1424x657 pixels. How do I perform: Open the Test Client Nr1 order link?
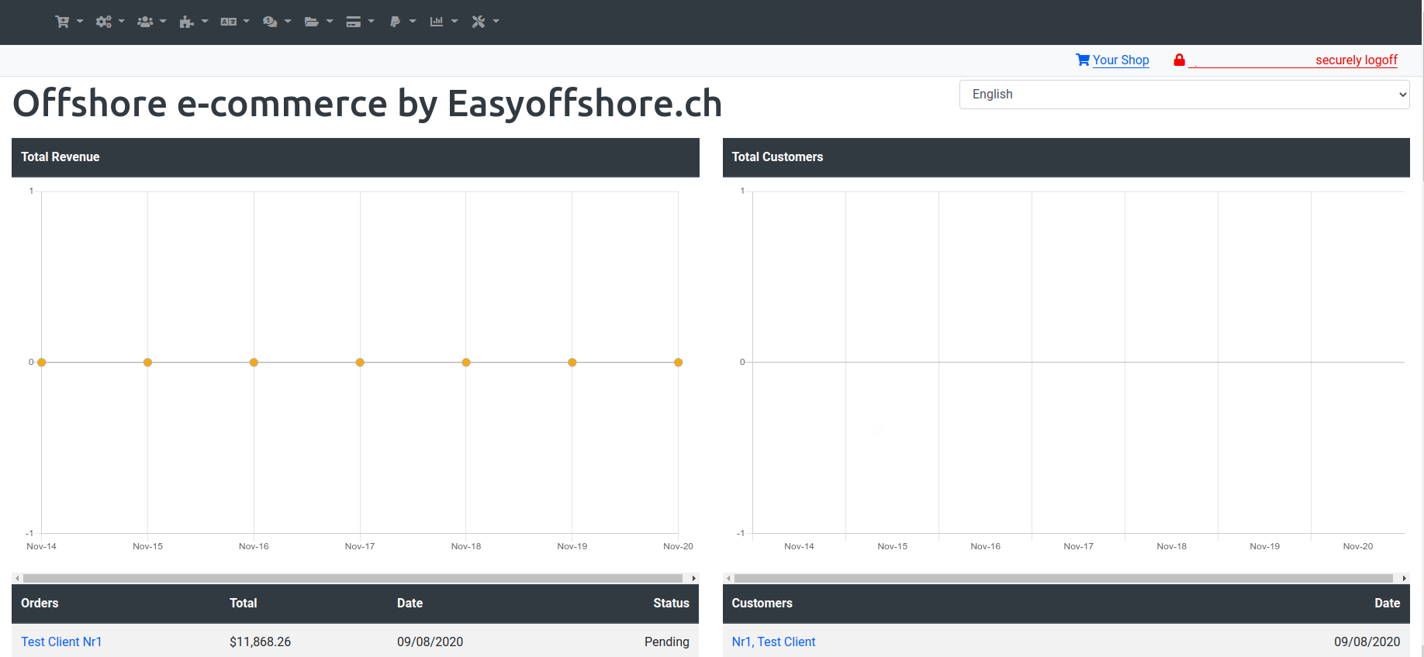pyautogui.click(x=61, y=642)
